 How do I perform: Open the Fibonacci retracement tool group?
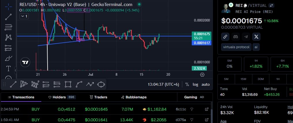(8, 27)
